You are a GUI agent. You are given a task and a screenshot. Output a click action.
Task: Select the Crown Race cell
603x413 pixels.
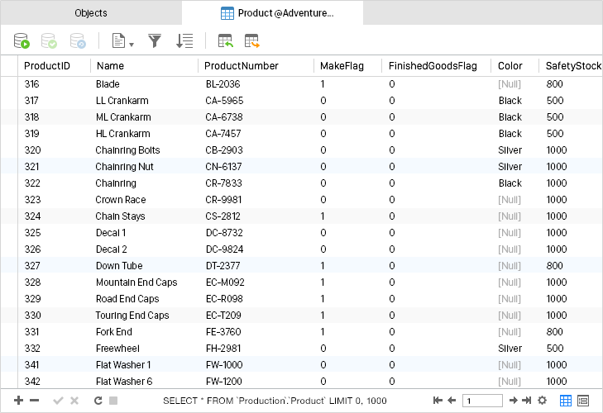tap(121, 200)
